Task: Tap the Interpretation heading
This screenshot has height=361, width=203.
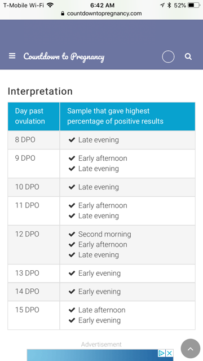Action: pos(40,91)
